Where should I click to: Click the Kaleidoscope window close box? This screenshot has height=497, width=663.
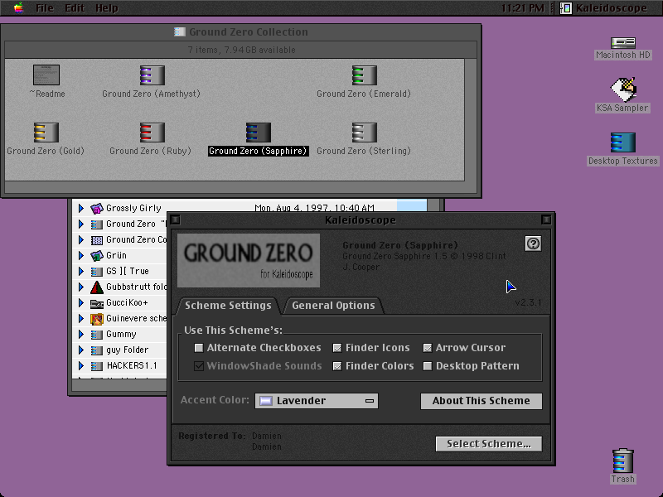click(175, 220)
